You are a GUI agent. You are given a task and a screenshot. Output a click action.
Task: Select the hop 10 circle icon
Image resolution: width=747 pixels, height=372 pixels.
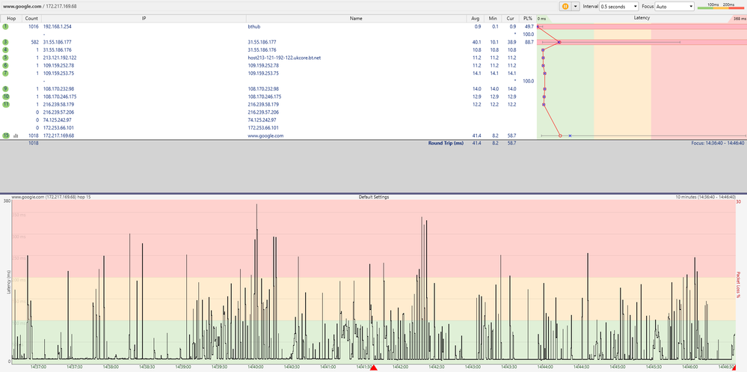point(5,97)
